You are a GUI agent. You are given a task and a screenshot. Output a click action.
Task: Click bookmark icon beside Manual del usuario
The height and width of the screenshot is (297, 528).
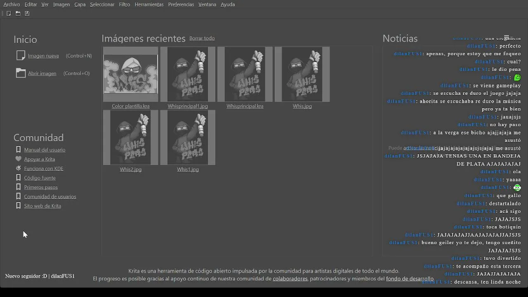pyautogui.click(x=18, y=149)
